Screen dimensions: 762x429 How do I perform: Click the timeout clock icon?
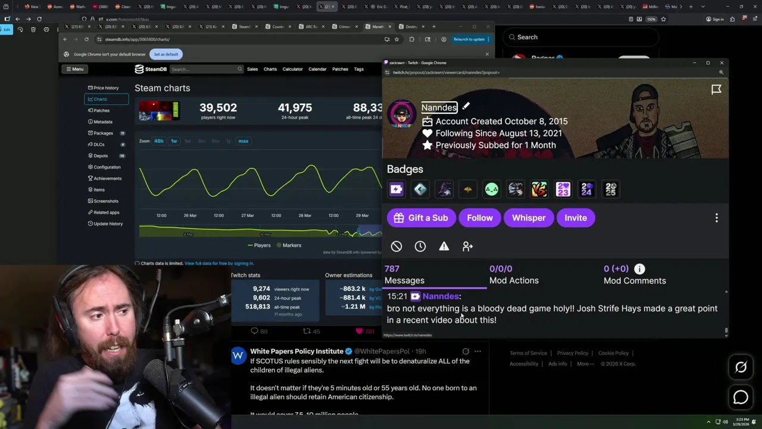point(420,246)
